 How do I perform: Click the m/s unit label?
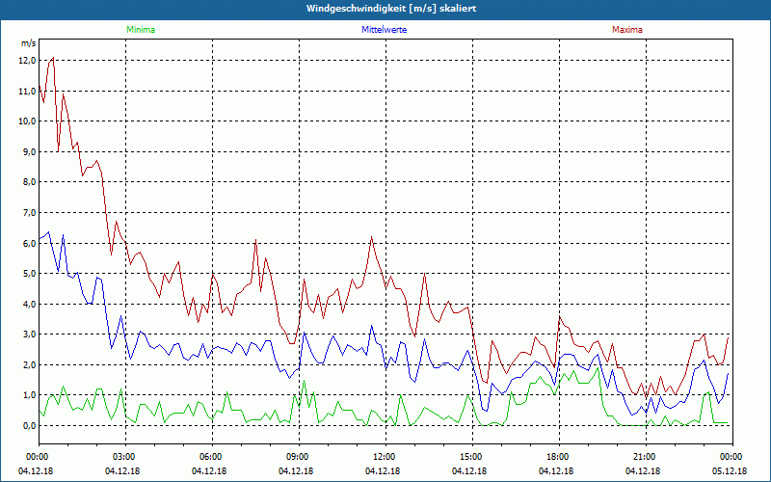(x=28, y=43)
